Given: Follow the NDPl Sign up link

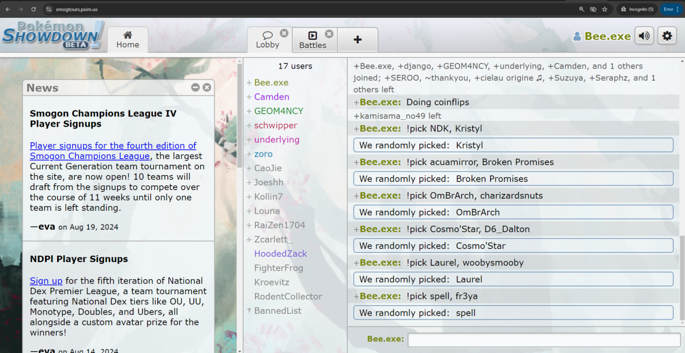Looking at the screenshot, I should (46, 281).
